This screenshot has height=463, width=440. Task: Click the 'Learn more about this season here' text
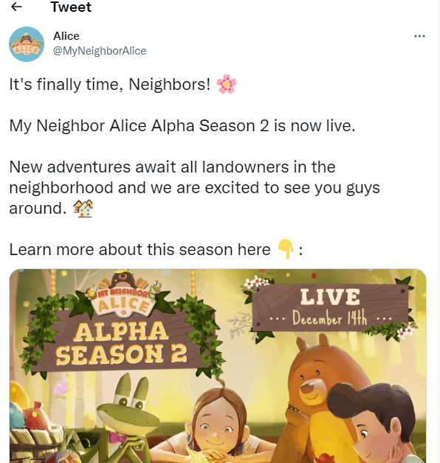pos(140,249)
